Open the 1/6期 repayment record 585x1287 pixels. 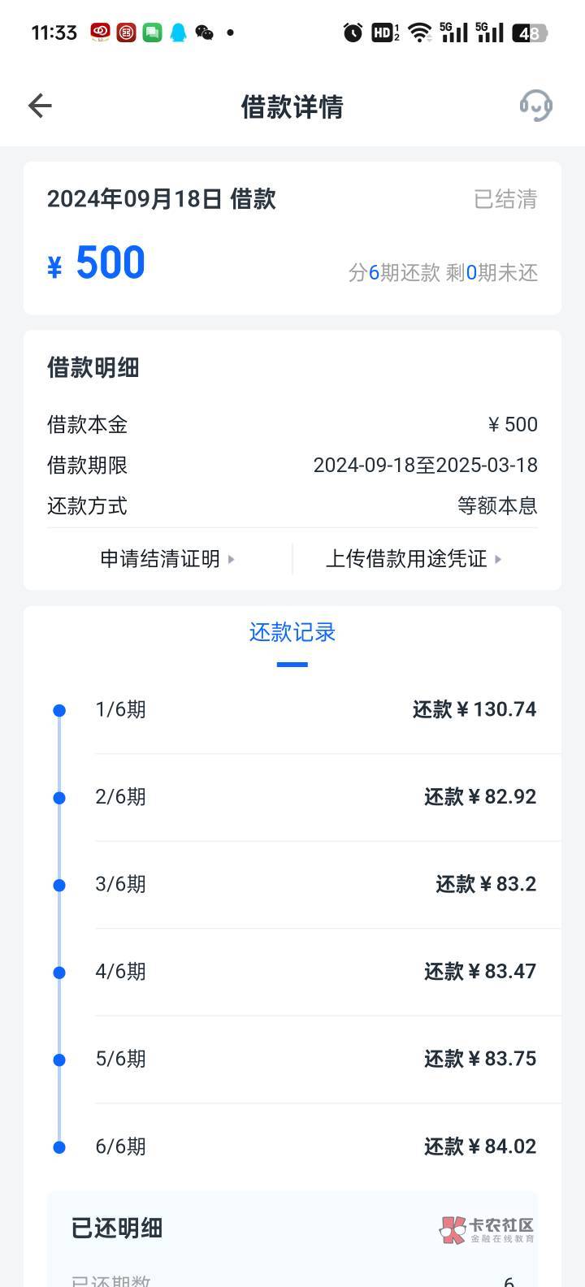coord(315,709)
